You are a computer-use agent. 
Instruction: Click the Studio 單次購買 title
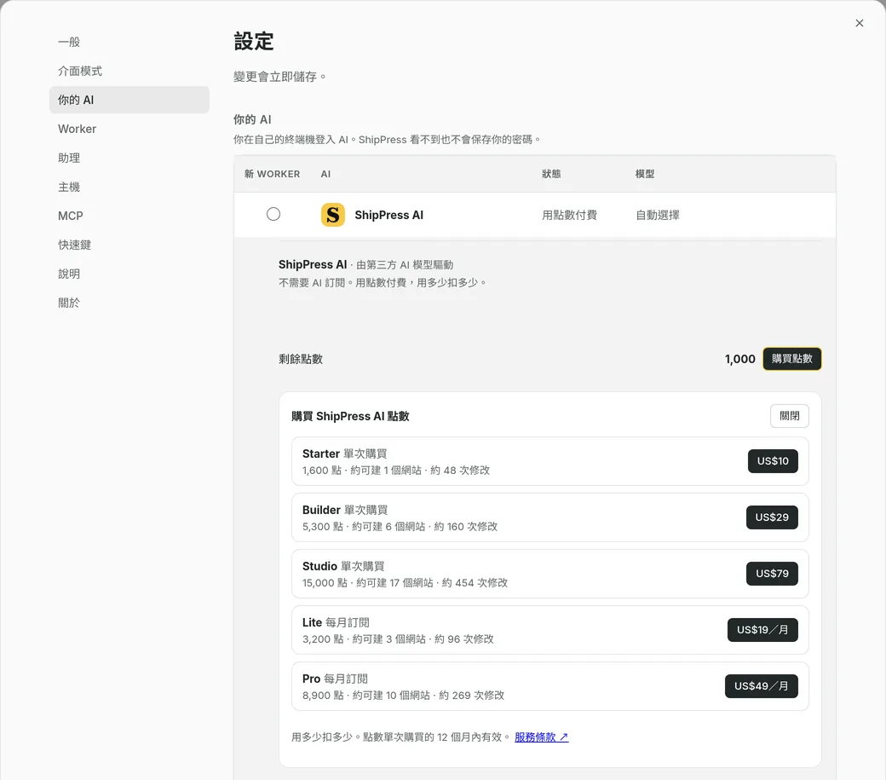[343, 566]
